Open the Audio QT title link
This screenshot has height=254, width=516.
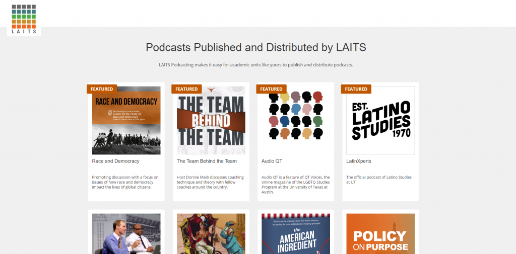(x=272, y=161)
